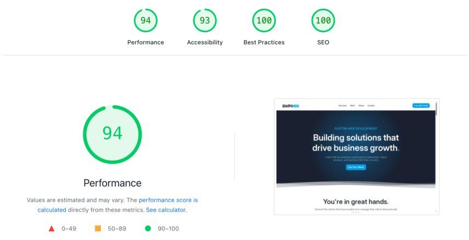Click the scrollbar in the page screenshot
469x240 pixels.
click(436, 108)
